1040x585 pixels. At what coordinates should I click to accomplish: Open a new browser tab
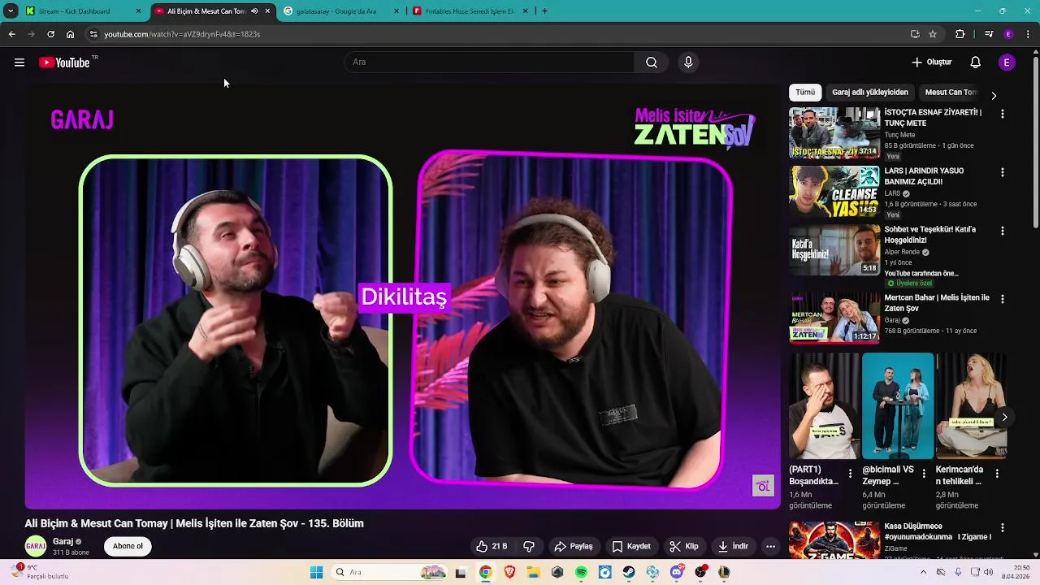coord(544,11)
